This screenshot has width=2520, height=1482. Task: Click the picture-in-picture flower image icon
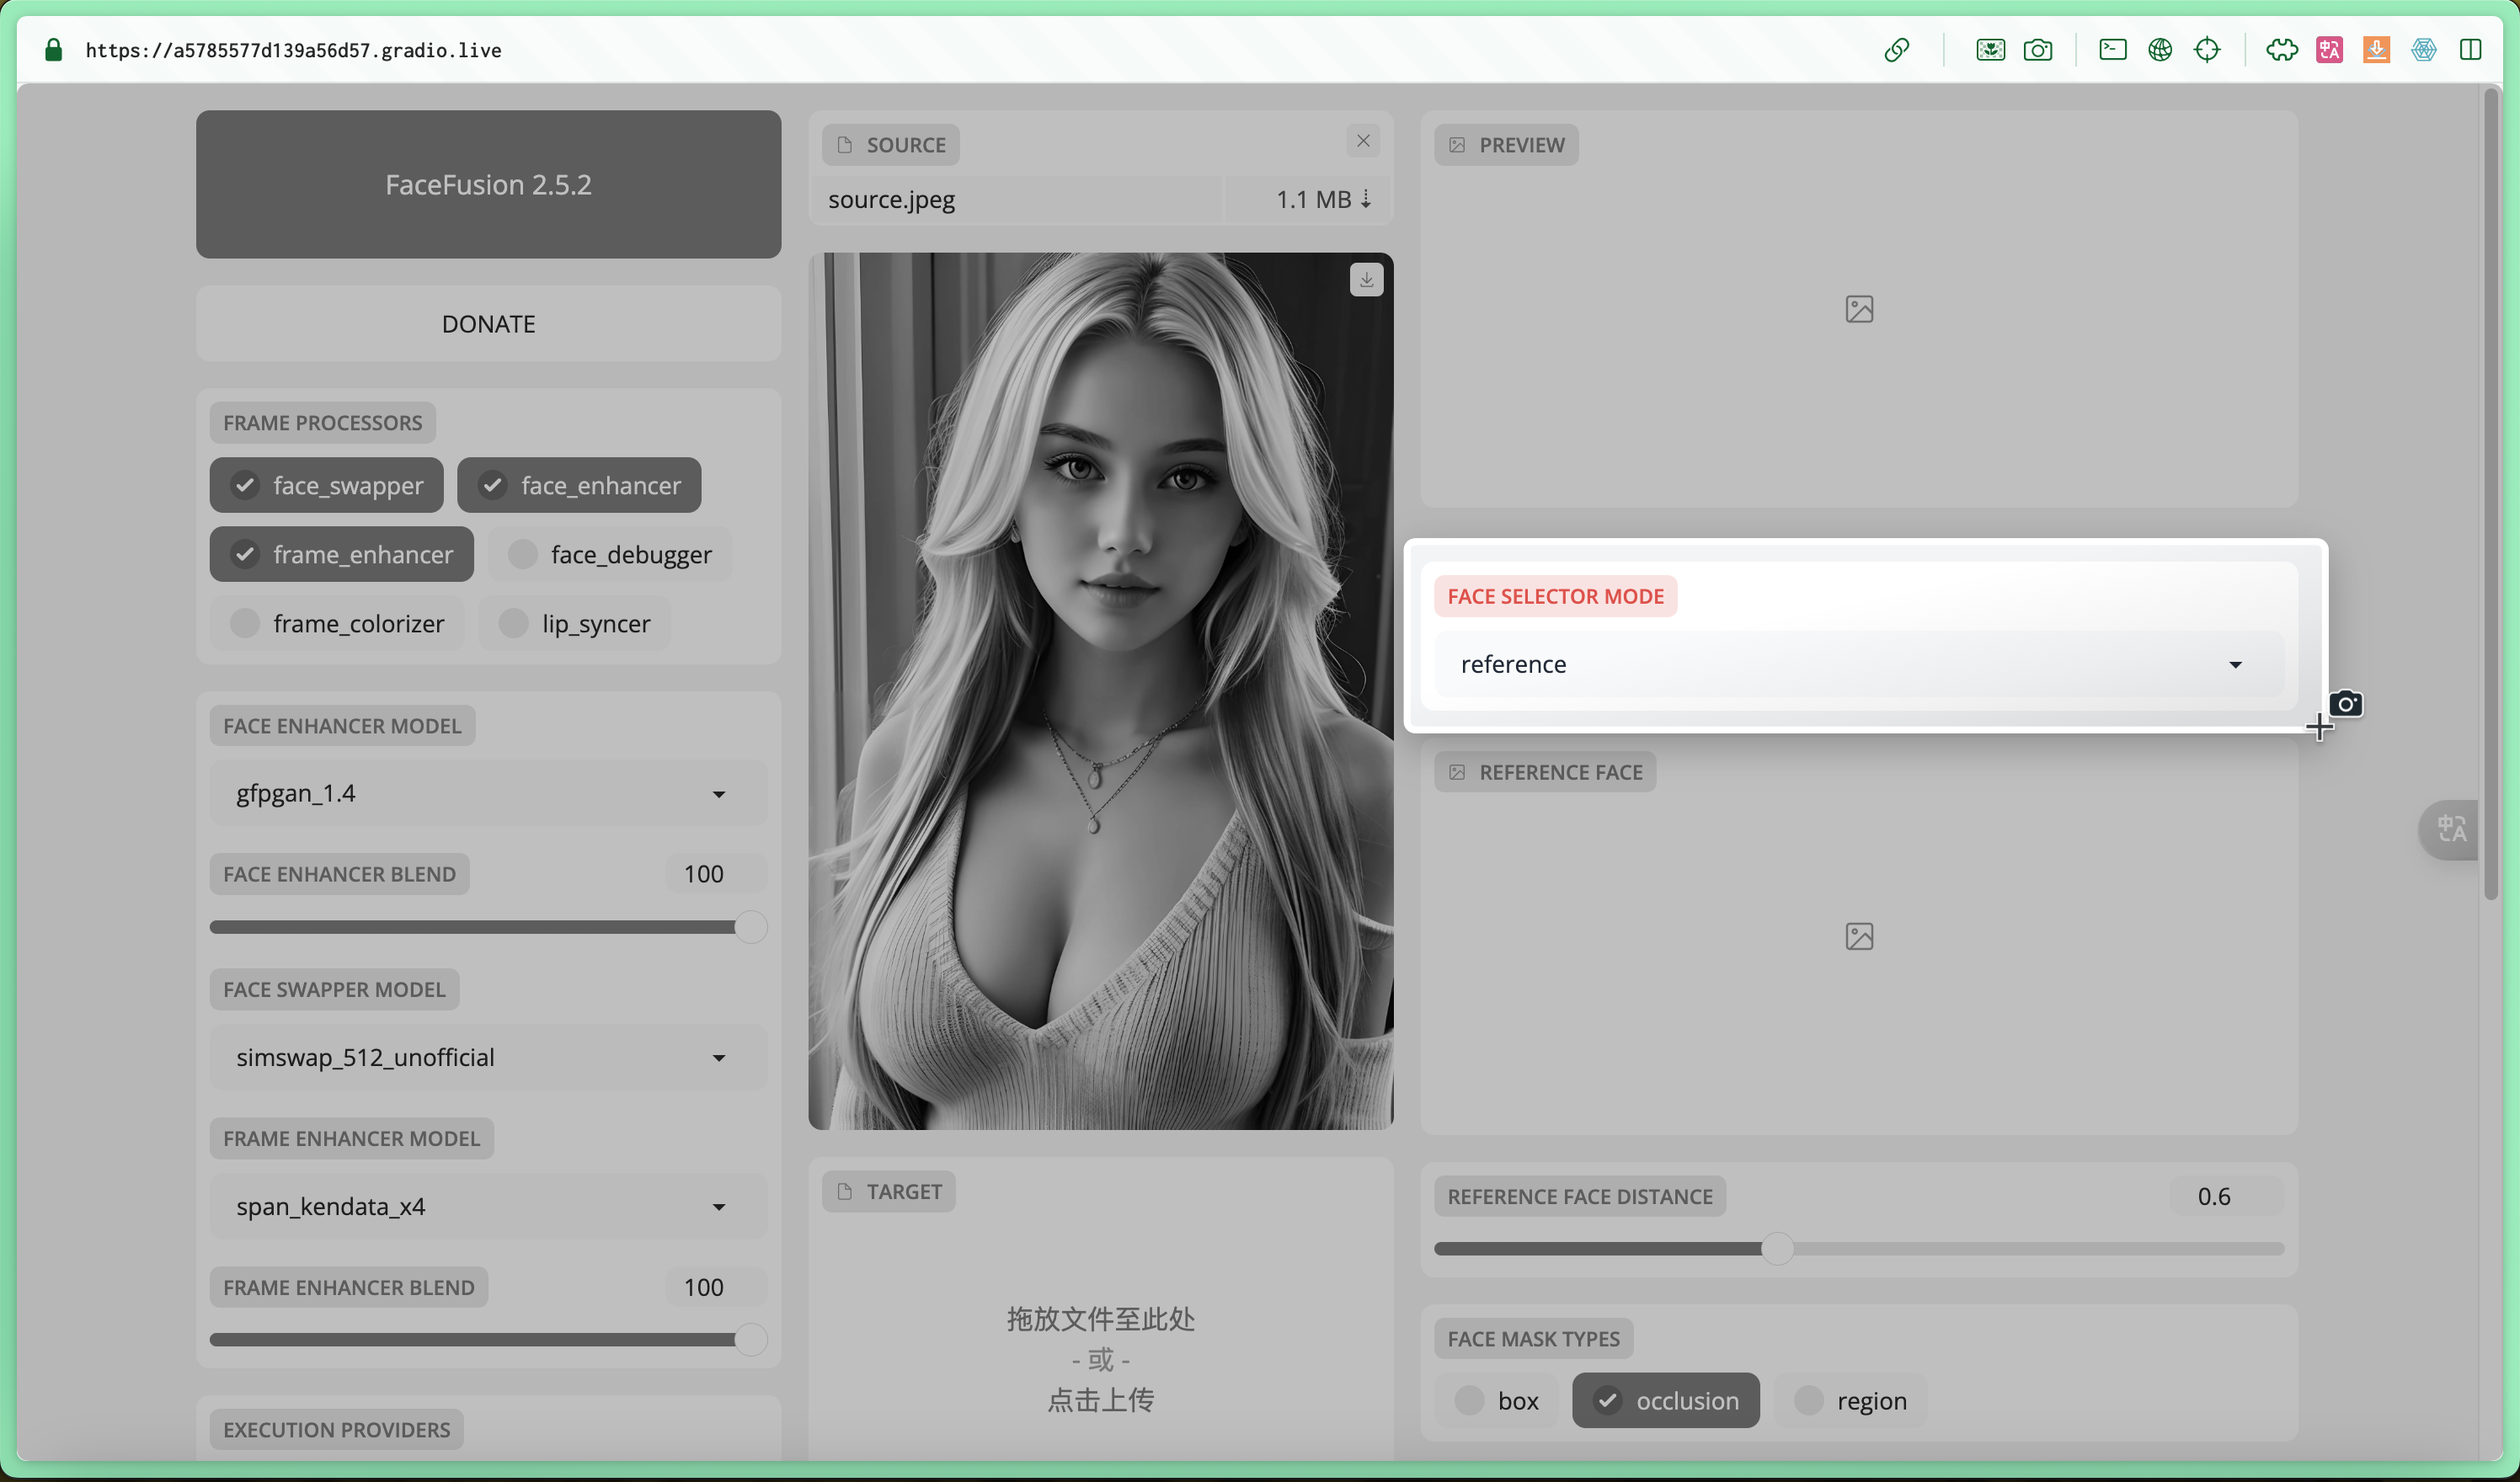coord(1990,50)
